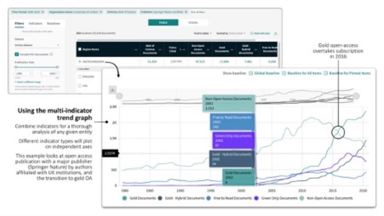384x216 pixels.
Task: Toggle Free to Read Documents legend item
Action: 229,198
